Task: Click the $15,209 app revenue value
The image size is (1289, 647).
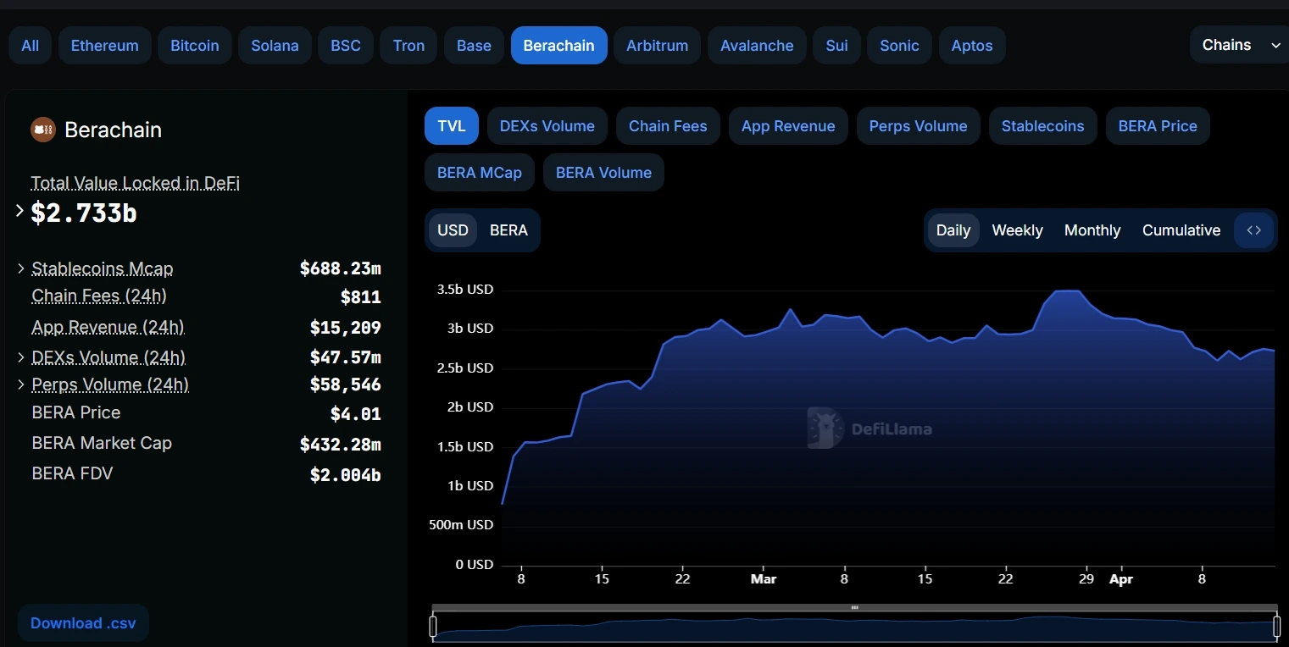Action: (x=346, y=328)
